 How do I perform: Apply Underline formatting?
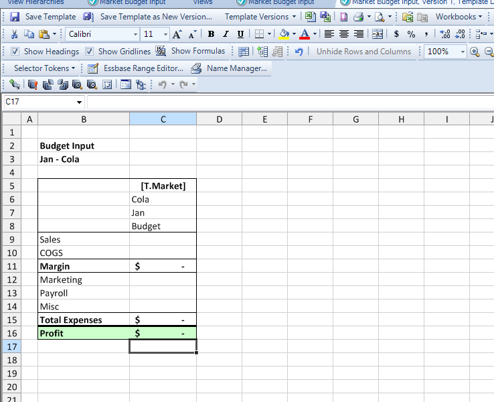point(240,34)
